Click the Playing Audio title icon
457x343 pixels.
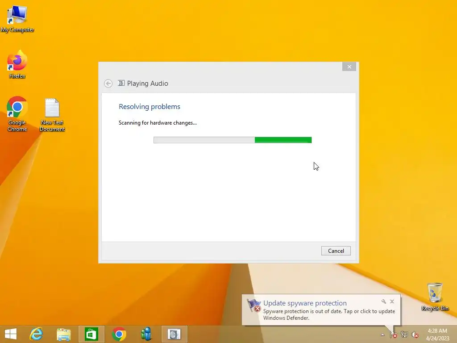pyautogui.click(x=121, y=83)
